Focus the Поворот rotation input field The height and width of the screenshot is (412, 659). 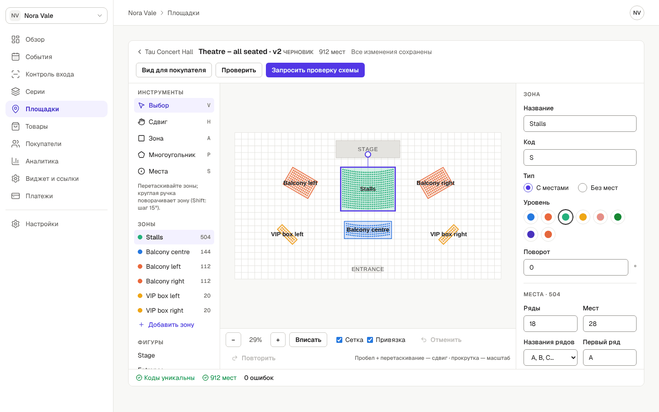coord(576,267)
